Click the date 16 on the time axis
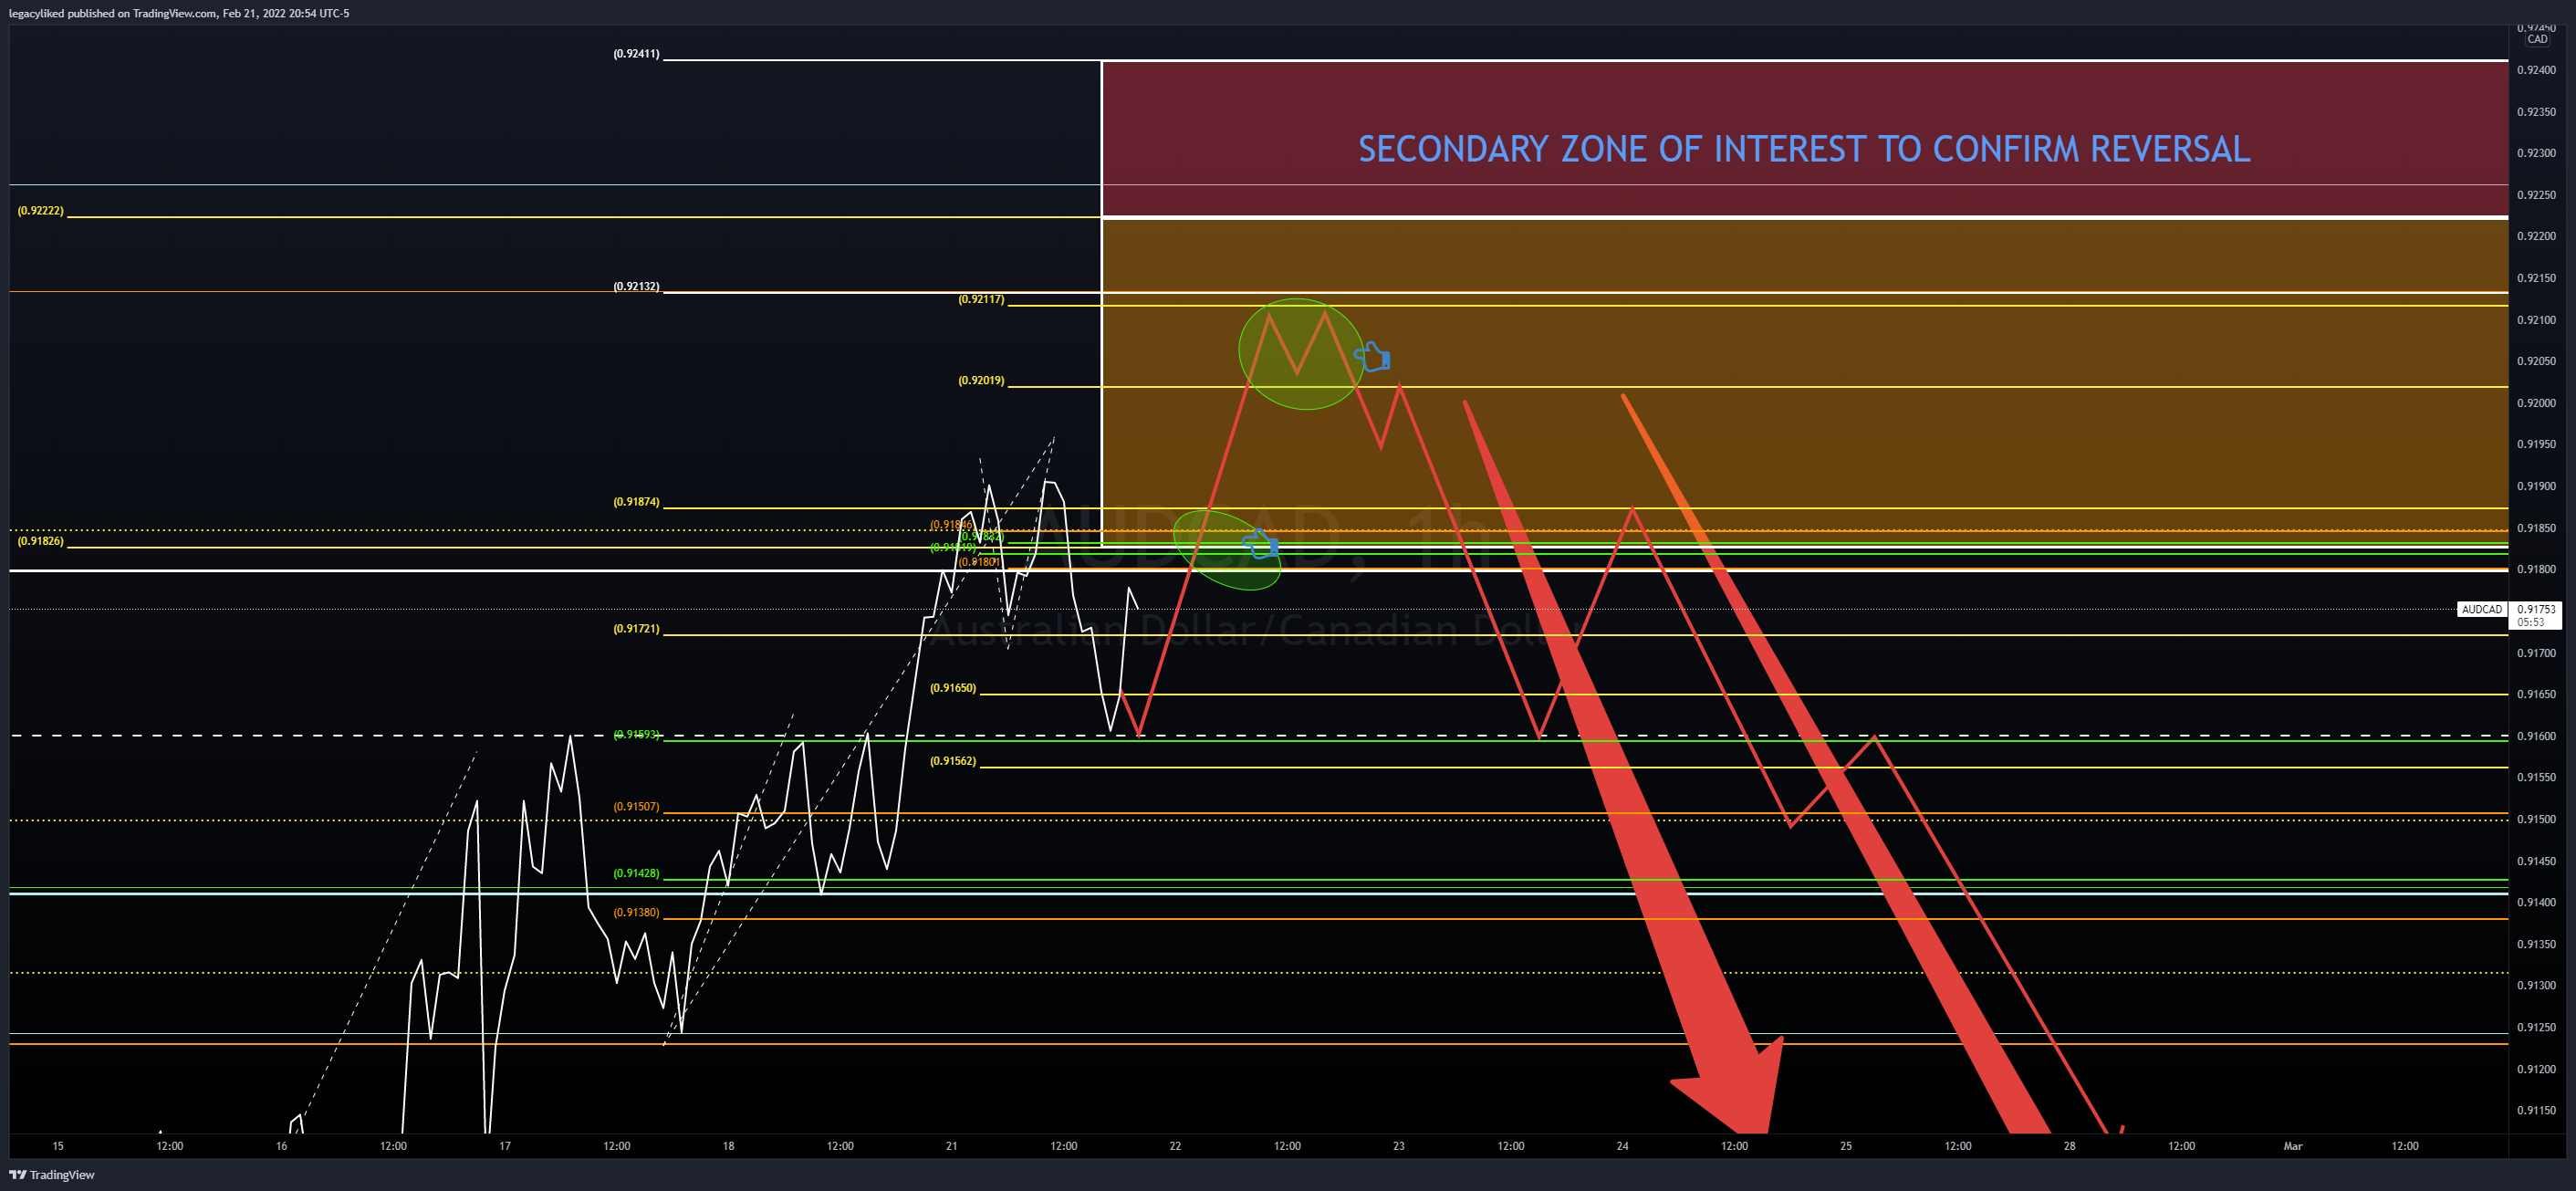This screenshot has width=2576, height=1191. [282, 1146]
